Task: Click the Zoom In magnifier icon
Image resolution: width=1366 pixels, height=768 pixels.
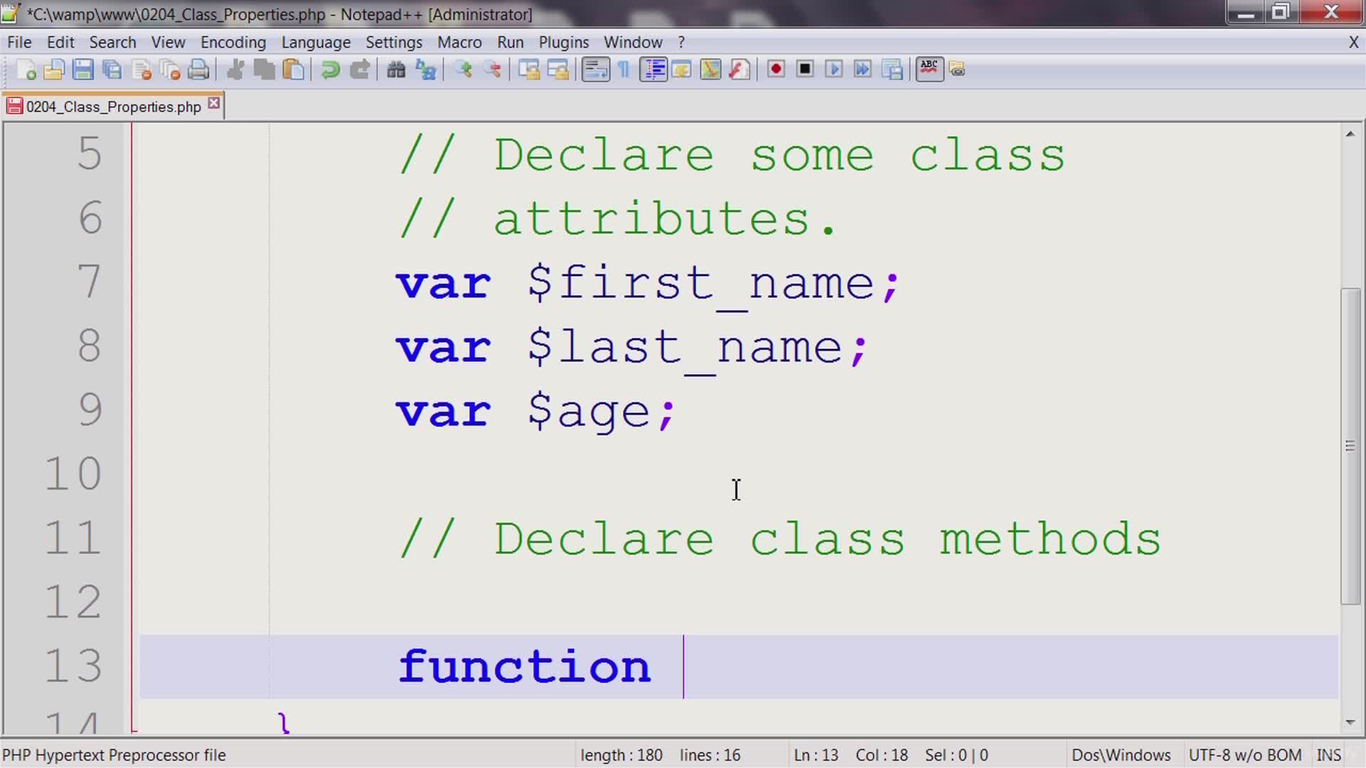Action: [x=463, y=70]
